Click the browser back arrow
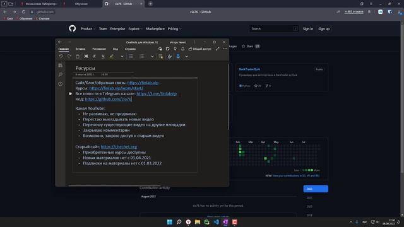This screenshot has width=404, height=227. point(5,12)
